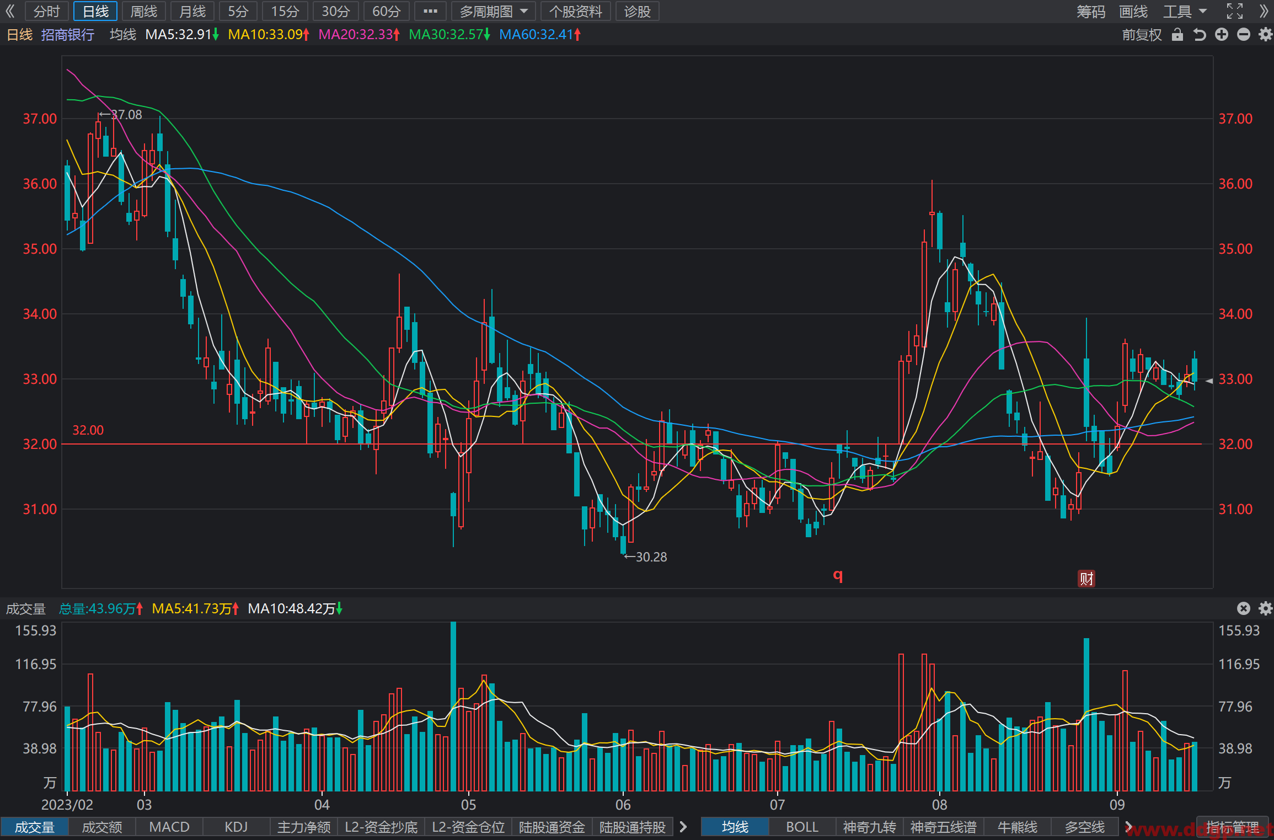Select the BOLL overlay tab

pos(802,827)
